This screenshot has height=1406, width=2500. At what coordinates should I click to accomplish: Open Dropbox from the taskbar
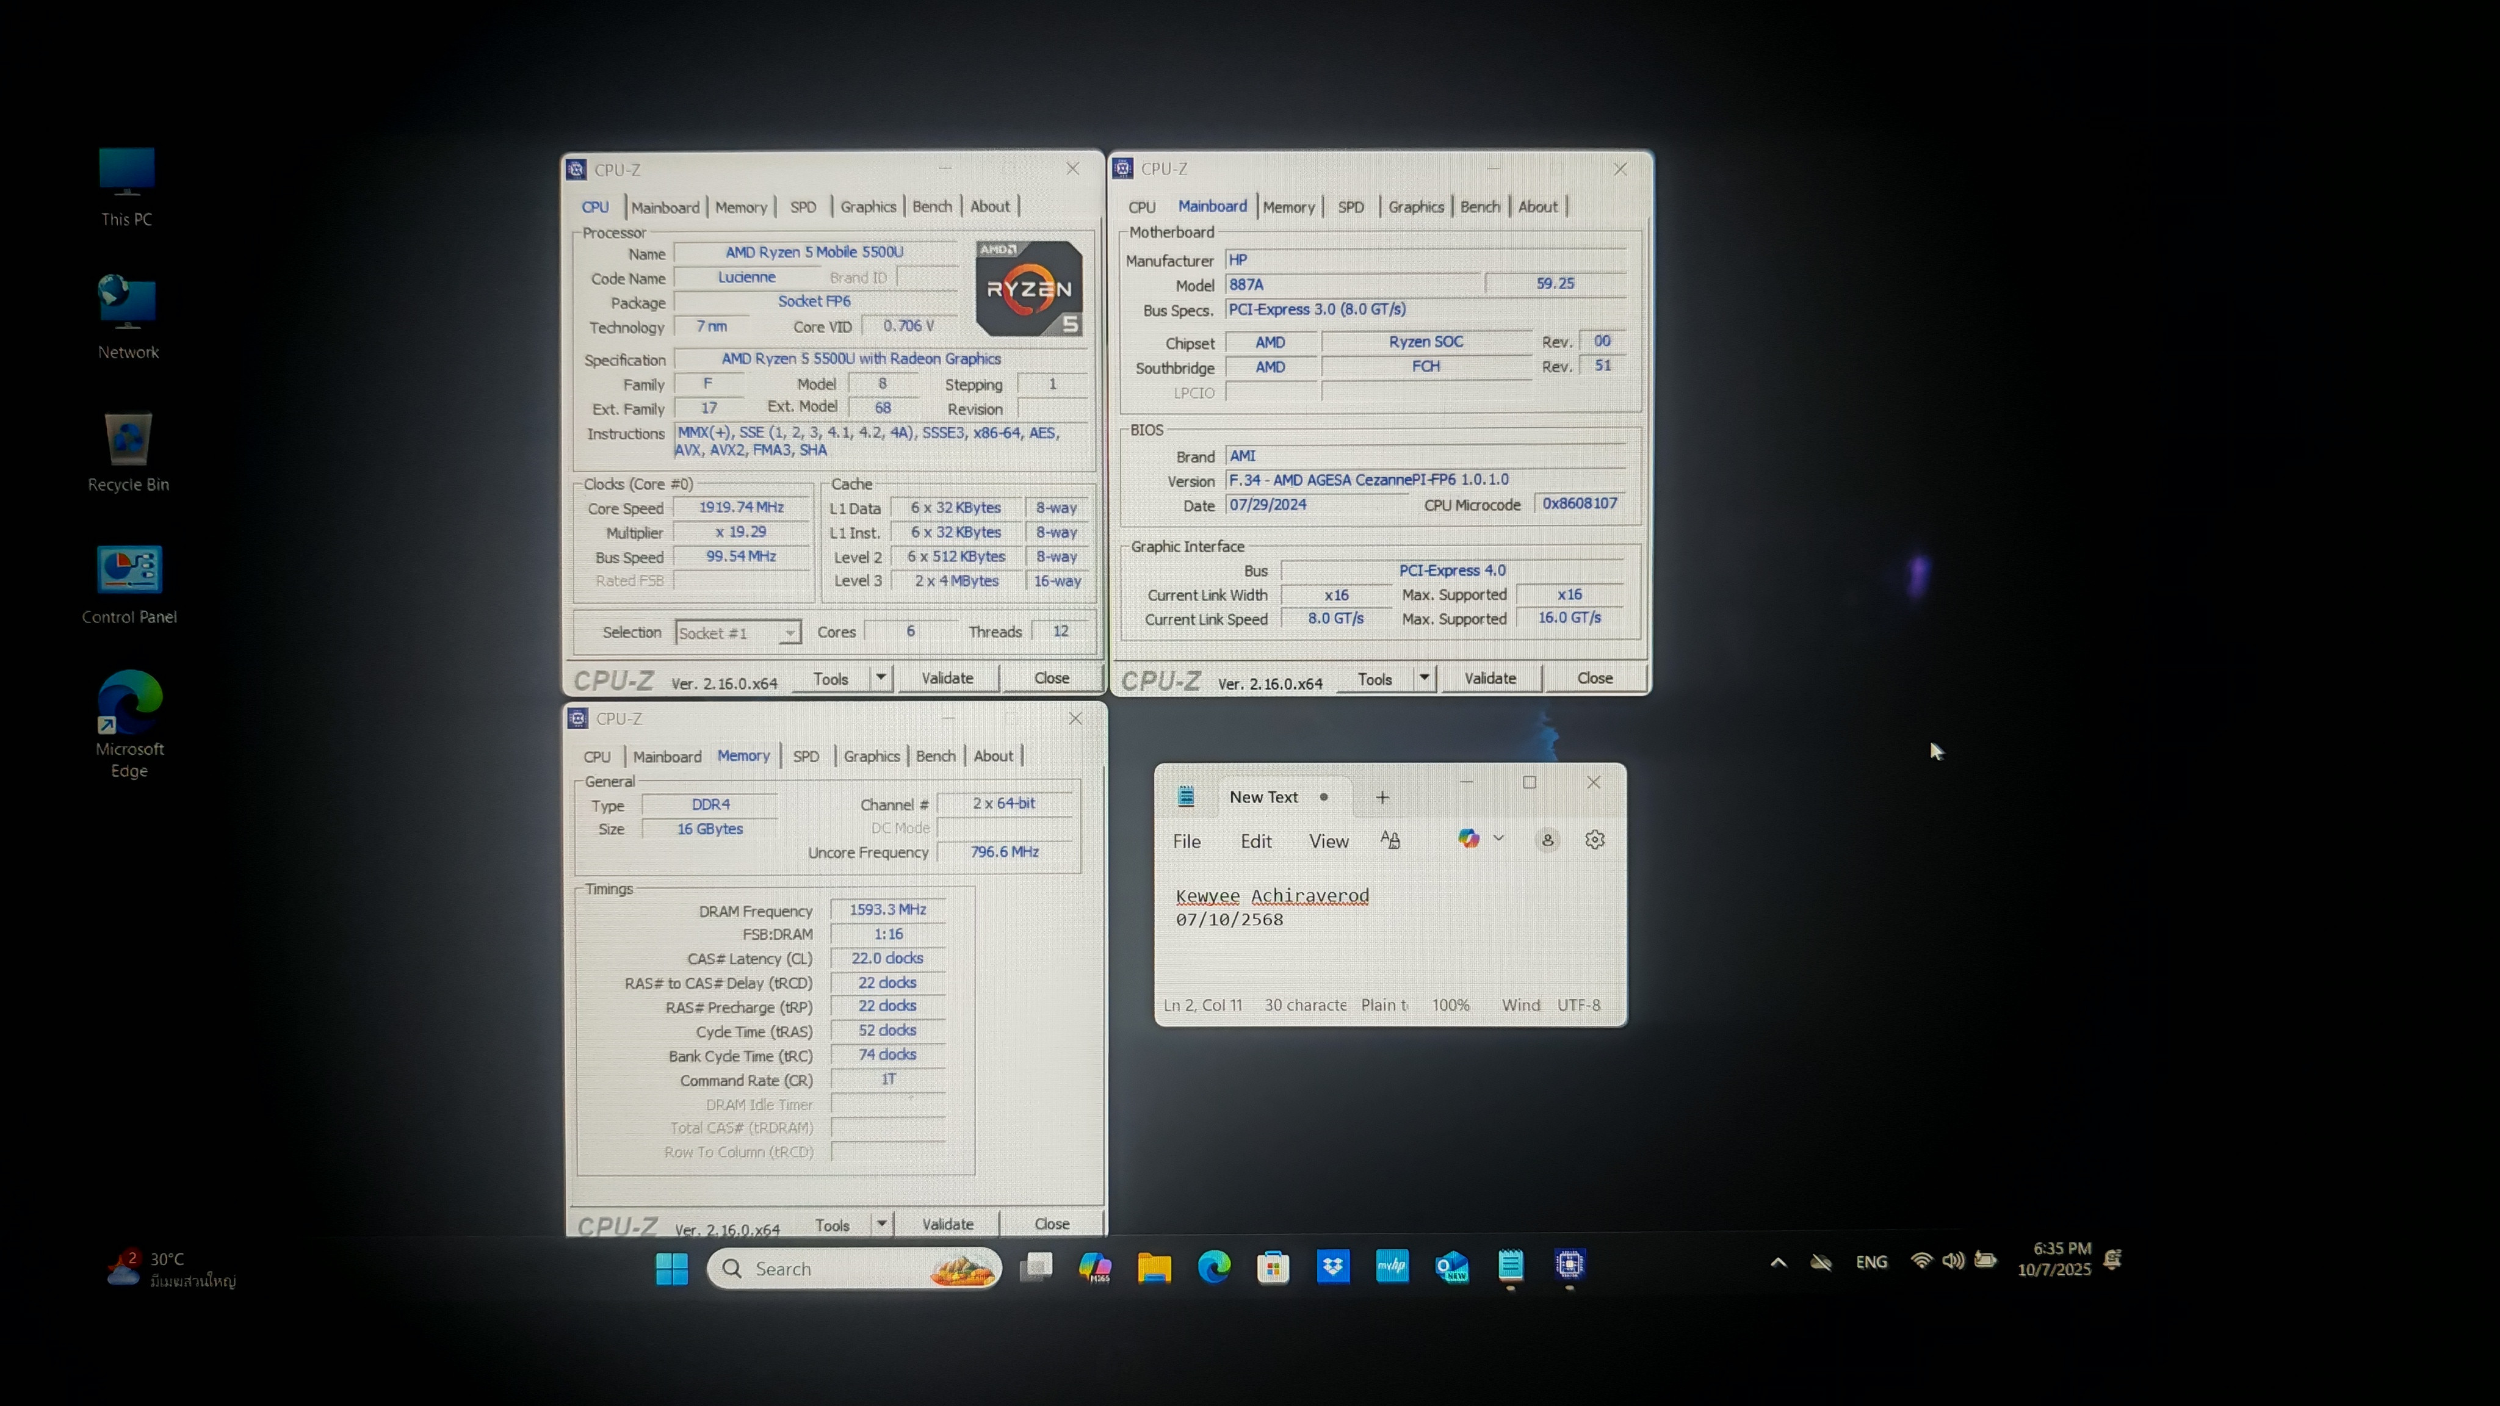click(x=1332, y=1265)
